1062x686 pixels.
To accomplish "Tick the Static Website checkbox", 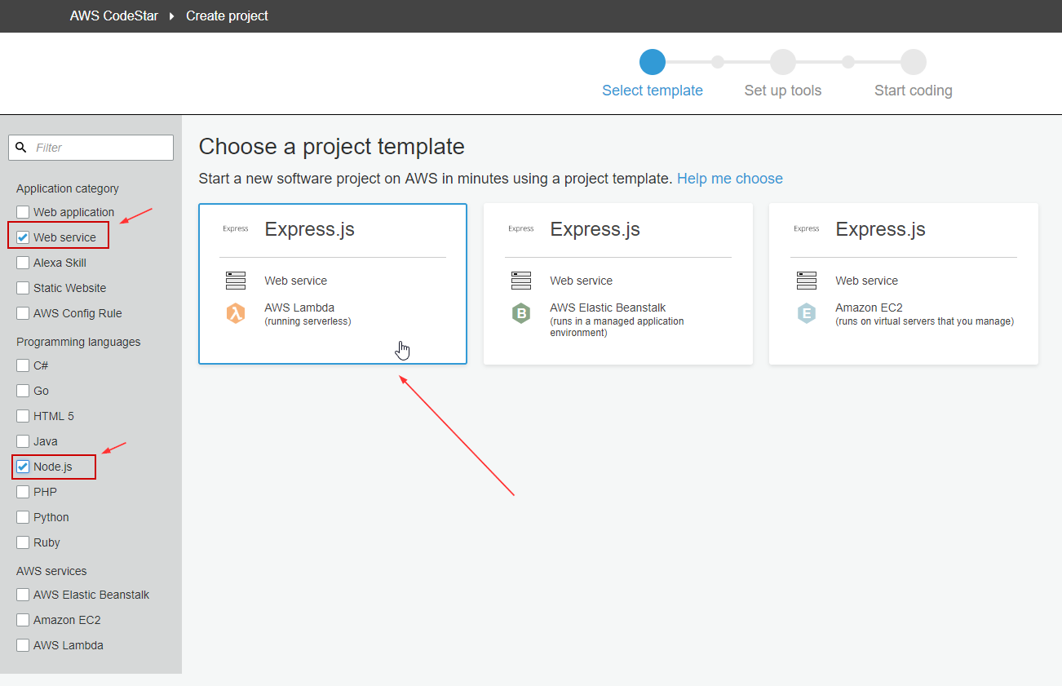I will point(23,288).
